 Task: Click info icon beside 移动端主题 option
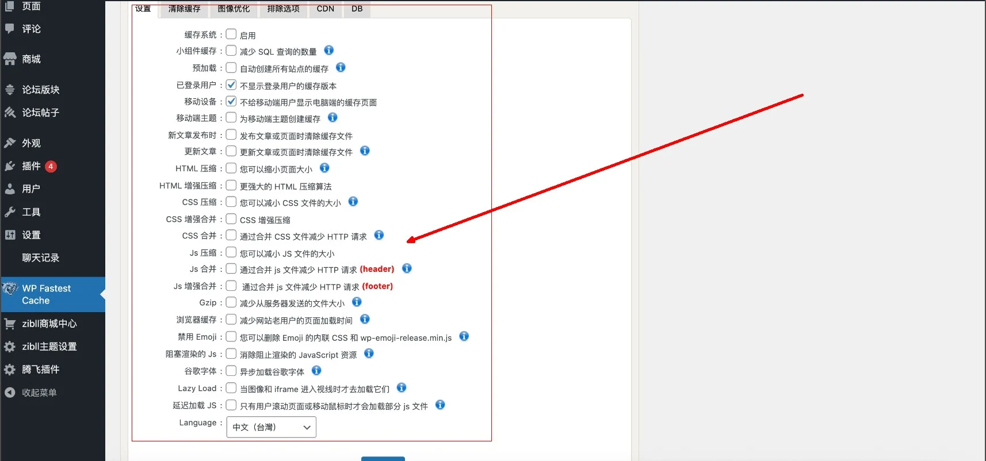(x=333, y=118)
